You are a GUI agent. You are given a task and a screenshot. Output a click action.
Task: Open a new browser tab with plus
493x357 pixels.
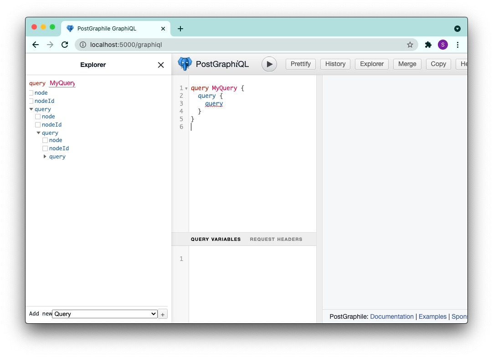coord(180,29)
